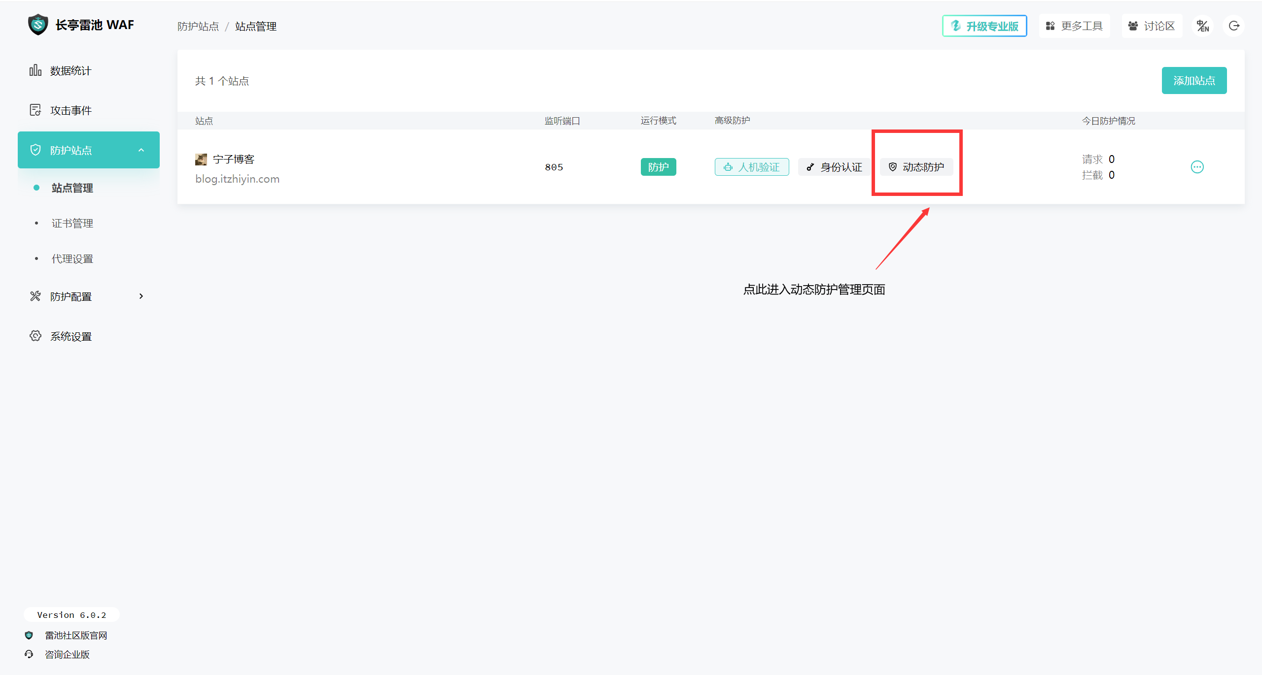Open 系统设置 in the sidebar
The height and width of the screenshot is (675, 1262).
click(x=70, y=336)
